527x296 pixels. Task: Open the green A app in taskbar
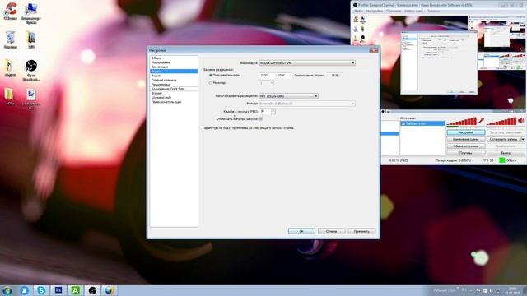pos(75,290)
